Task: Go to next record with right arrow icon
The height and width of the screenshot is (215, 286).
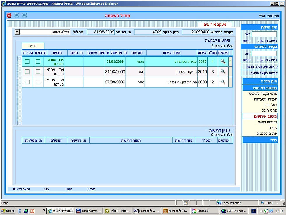Action: coord(24,15)
